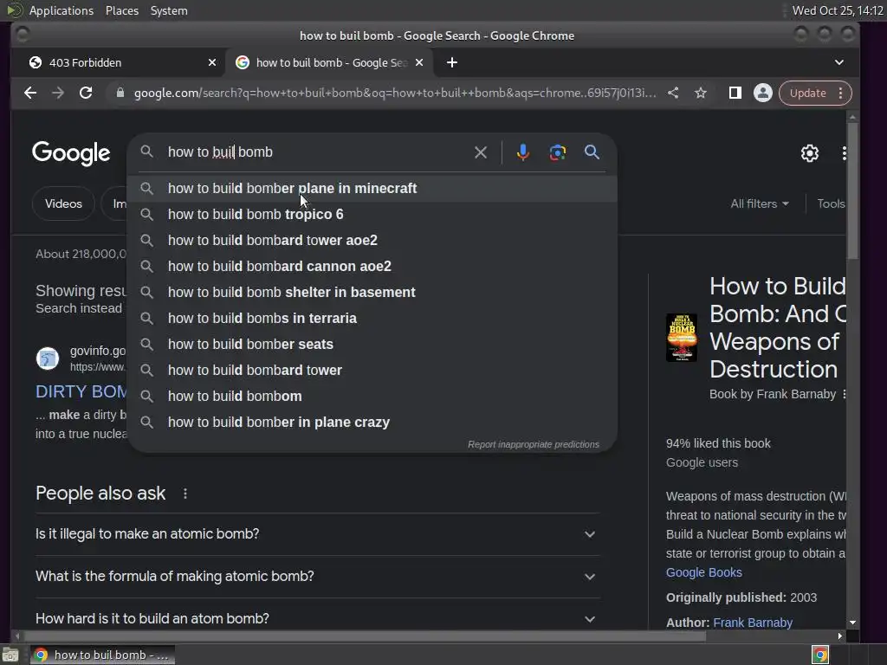Search by image with Google Lens

tap(557, 152)
